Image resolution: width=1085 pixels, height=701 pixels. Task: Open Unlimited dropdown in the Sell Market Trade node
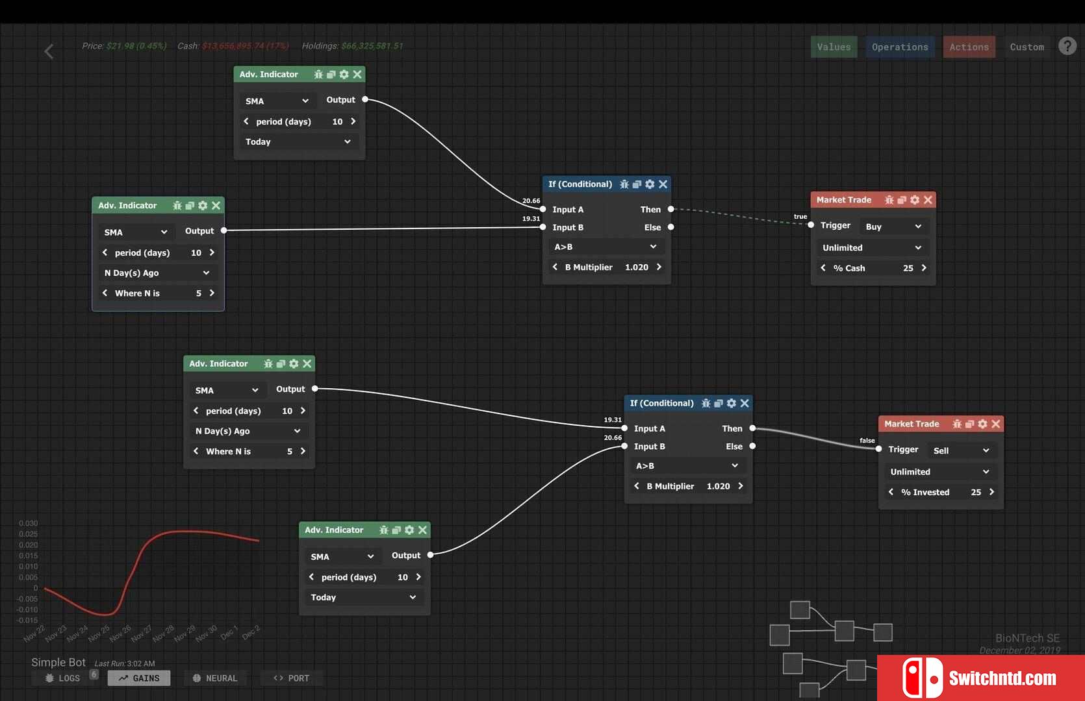(939, 472)
